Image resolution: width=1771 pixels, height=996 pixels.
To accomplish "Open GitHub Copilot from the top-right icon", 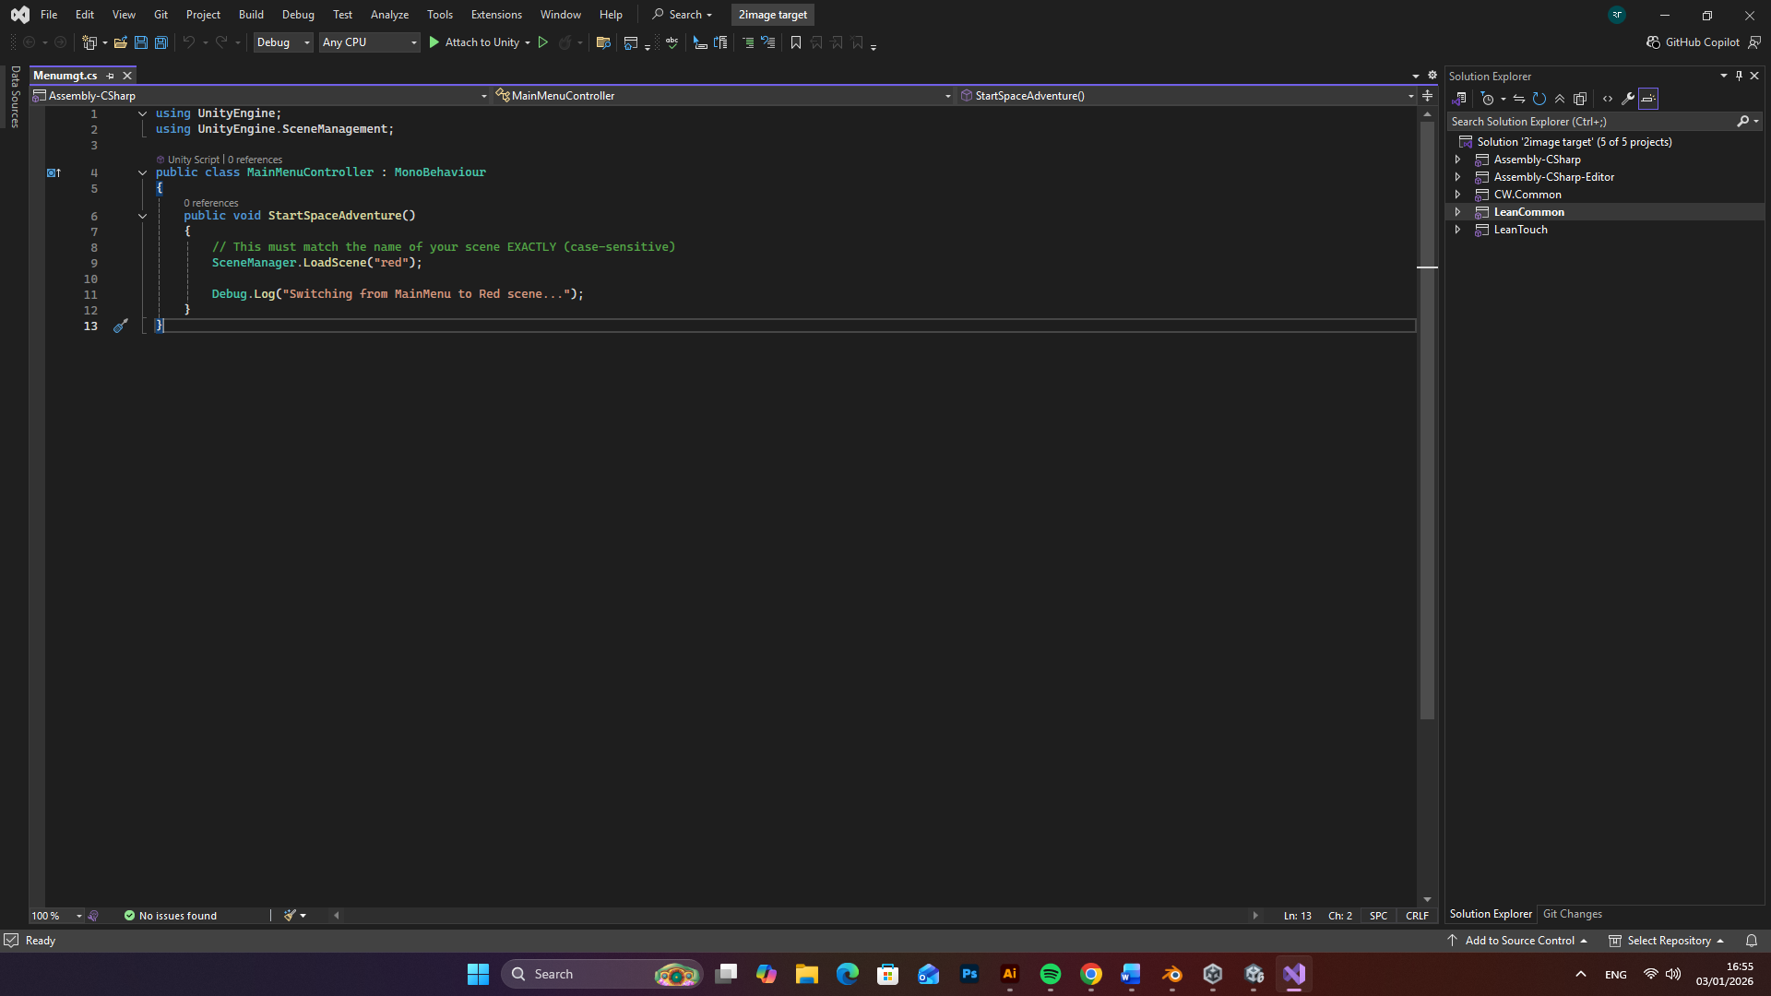I will (x=1694, y=42).
